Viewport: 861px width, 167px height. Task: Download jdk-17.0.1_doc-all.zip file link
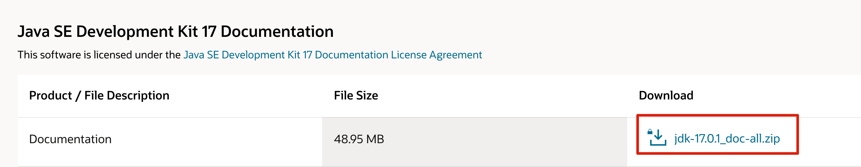[x=727, y=138]
